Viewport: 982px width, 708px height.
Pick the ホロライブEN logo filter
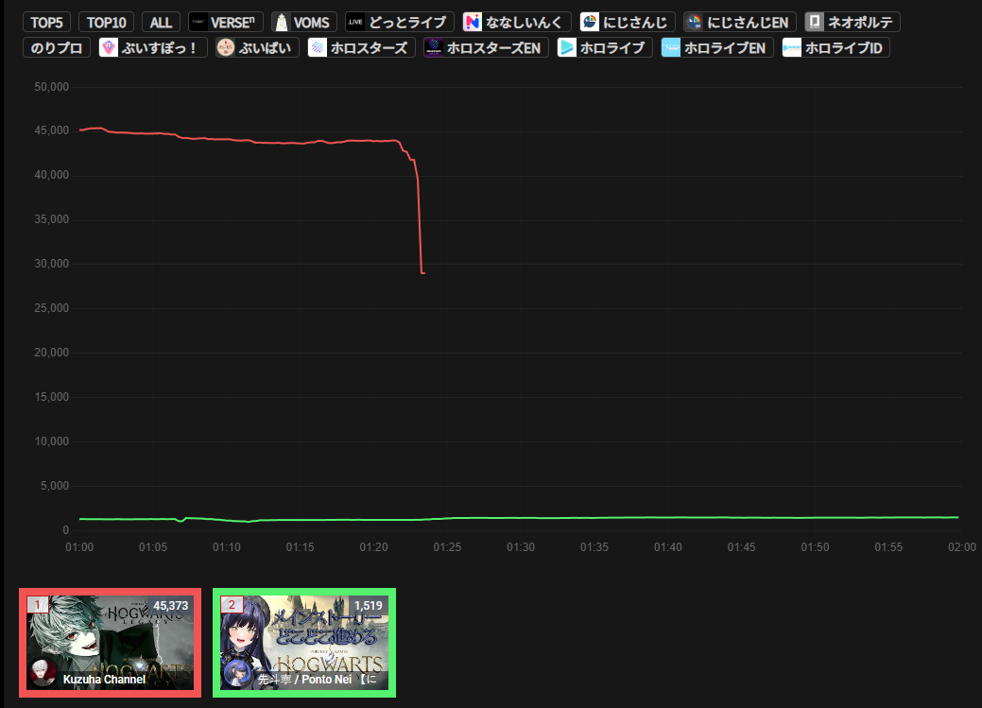pos(717,47)
